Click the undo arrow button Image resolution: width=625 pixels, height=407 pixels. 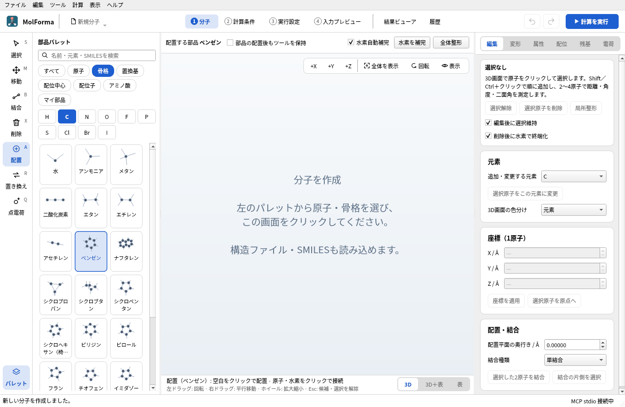pos(532,22)
